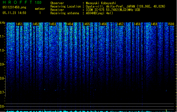This screenshot has width=177, height=112.
Task: Click the A504HB(yagi 4el) antenna text
Action: [99, 13]
